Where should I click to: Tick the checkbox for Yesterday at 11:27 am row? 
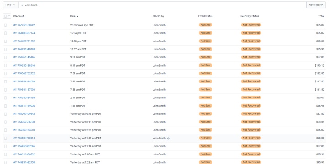(5, 138)
